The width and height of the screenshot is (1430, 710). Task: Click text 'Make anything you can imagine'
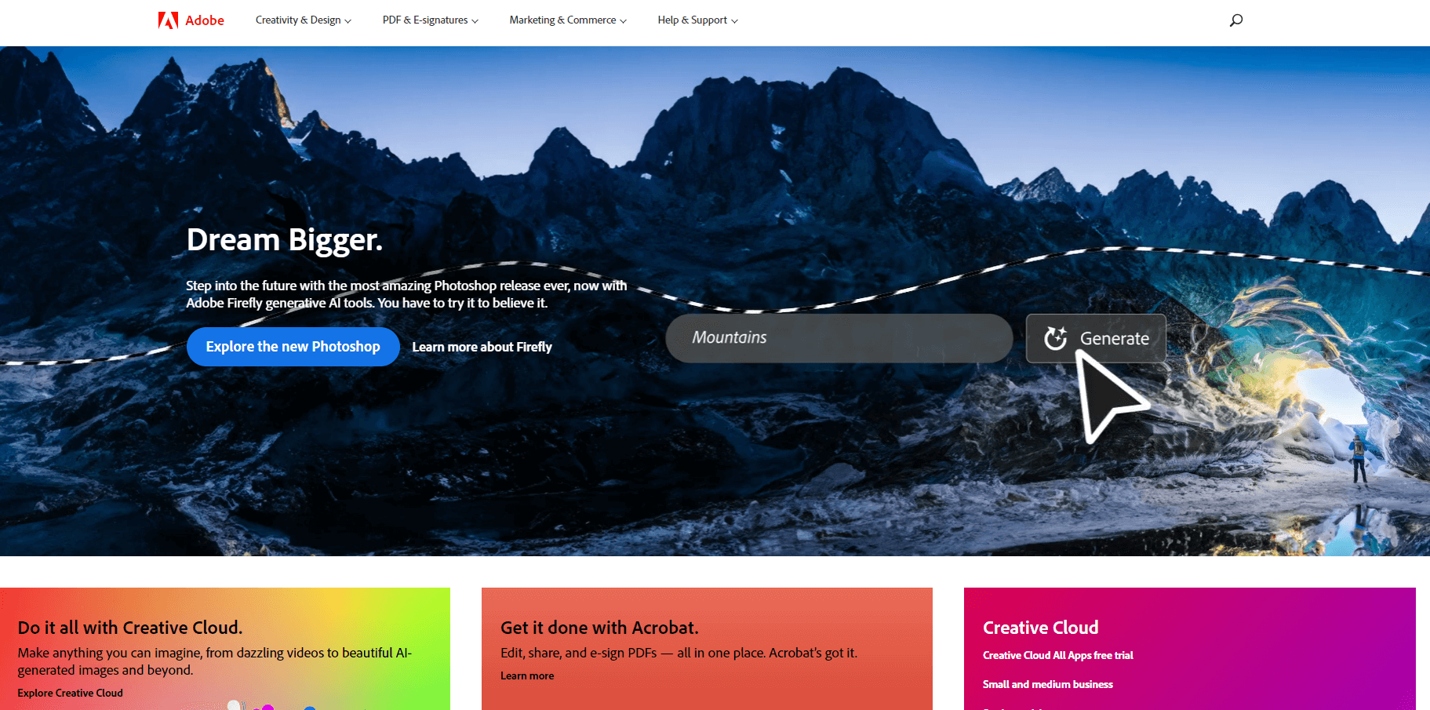pyautogui.click(x=110, y=653)
